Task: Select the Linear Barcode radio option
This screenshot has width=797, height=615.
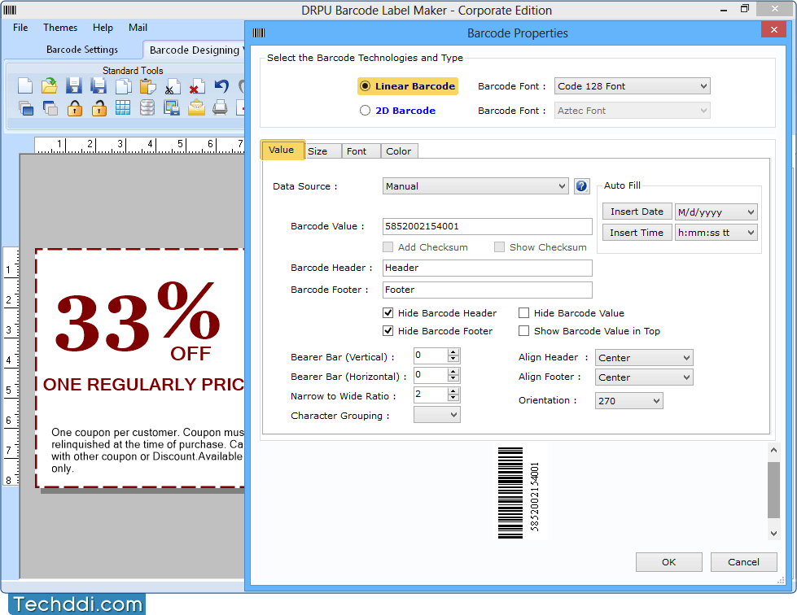Action: (407, 86)
